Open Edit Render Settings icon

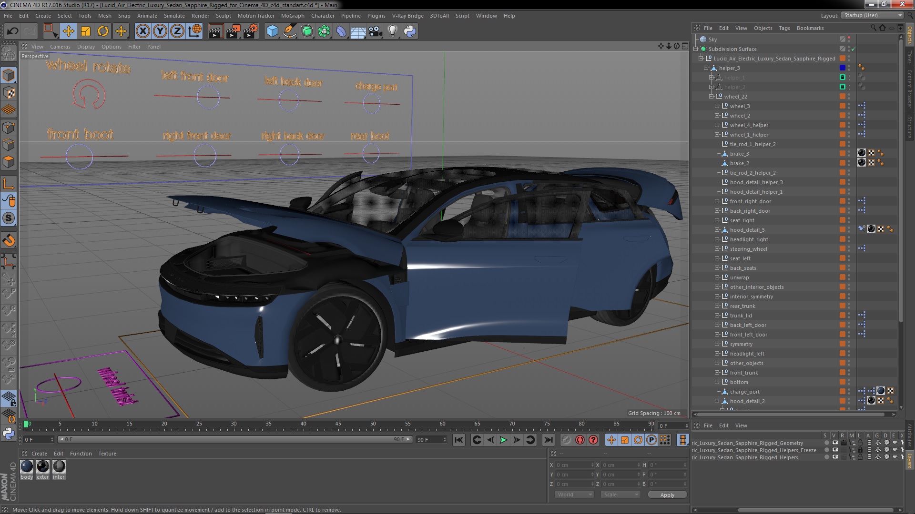coord(250,31)
